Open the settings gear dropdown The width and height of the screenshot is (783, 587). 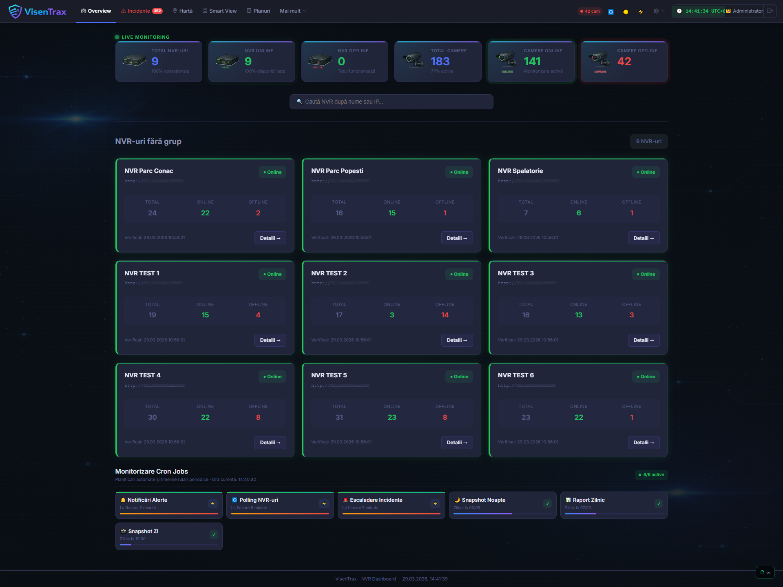pyautogui.click(x=659, y=11)
